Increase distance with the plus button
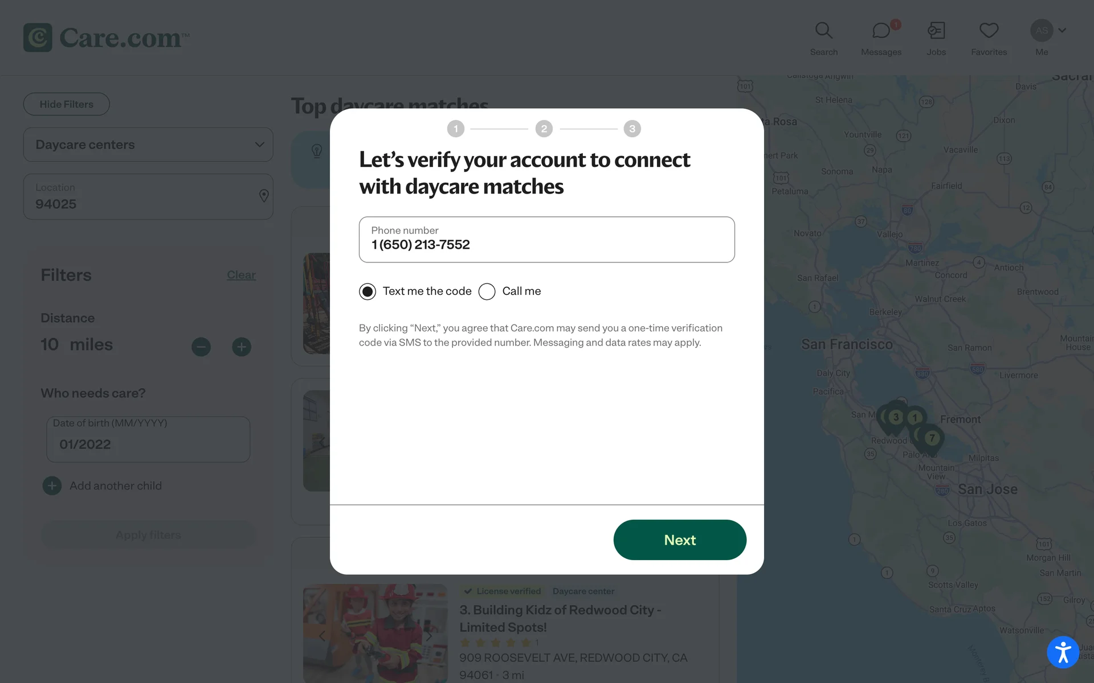Viewport: 1094px width, 683px height. click(242, 347)
